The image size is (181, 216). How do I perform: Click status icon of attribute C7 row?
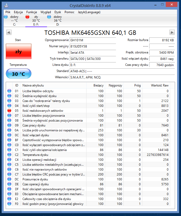9,174
